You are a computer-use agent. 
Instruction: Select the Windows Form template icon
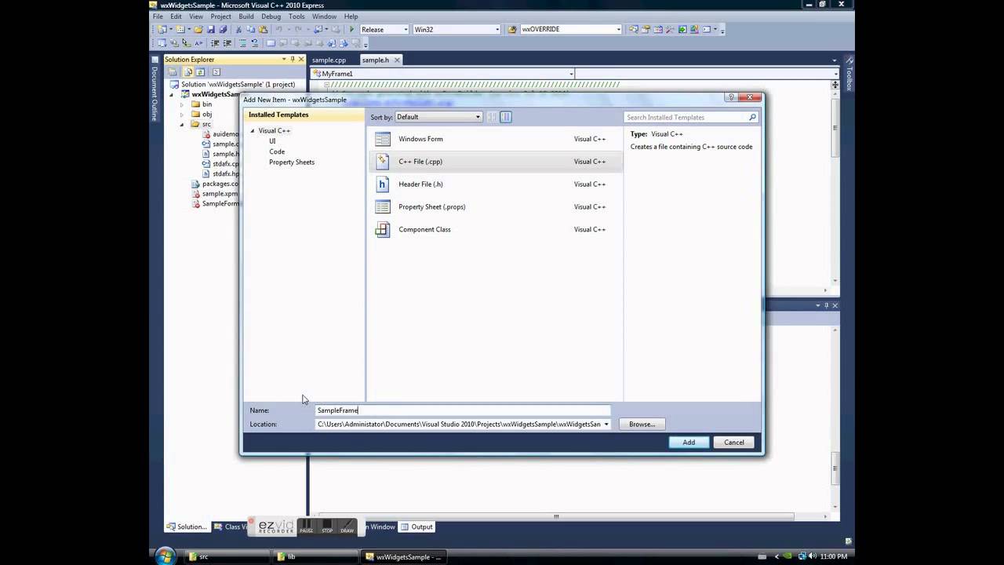point(383,139)
